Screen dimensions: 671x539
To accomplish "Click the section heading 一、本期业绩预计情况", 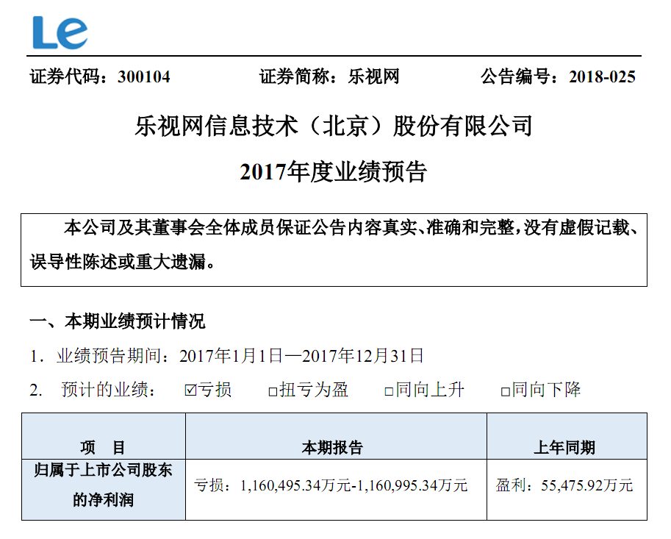I will coord(118,321).
